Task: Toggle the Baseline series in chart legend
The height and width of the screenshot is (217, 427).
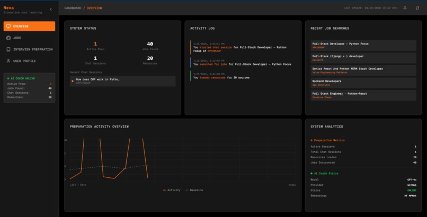Action: point(194,190)
